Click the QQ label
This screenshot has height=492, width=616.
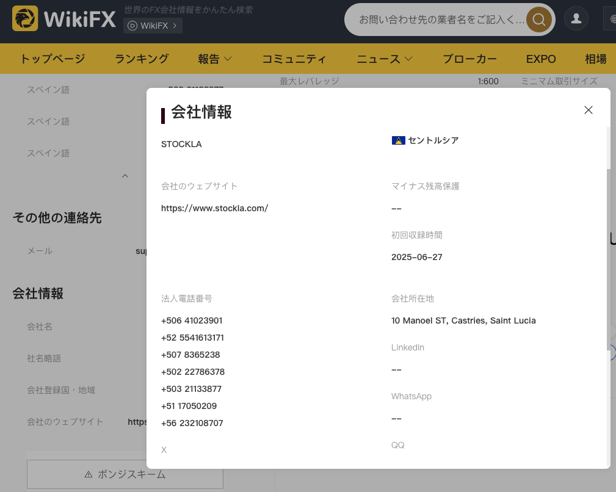coord(397,445)
